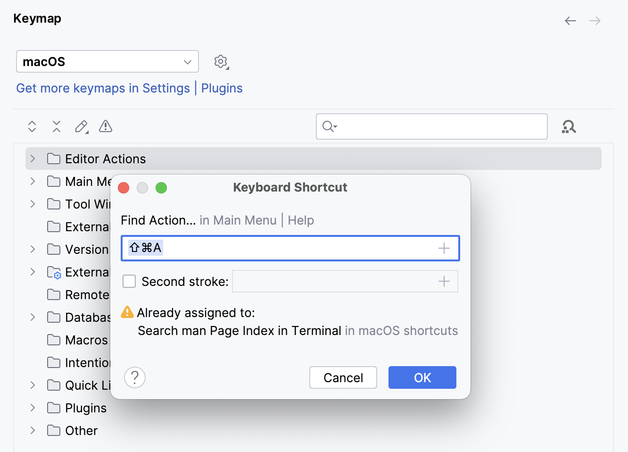Screen dimensions: 628x452
Task: Open help via question mark in shortcut dialog
Action: pyautogui.click(x=134, y=377)
